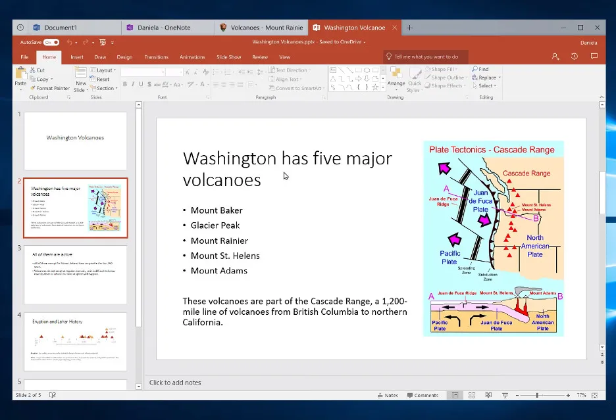Open the Select dropdown in Editing
Image resolution: width=616 pixels, height=420 pixels.
coord(484,85)
